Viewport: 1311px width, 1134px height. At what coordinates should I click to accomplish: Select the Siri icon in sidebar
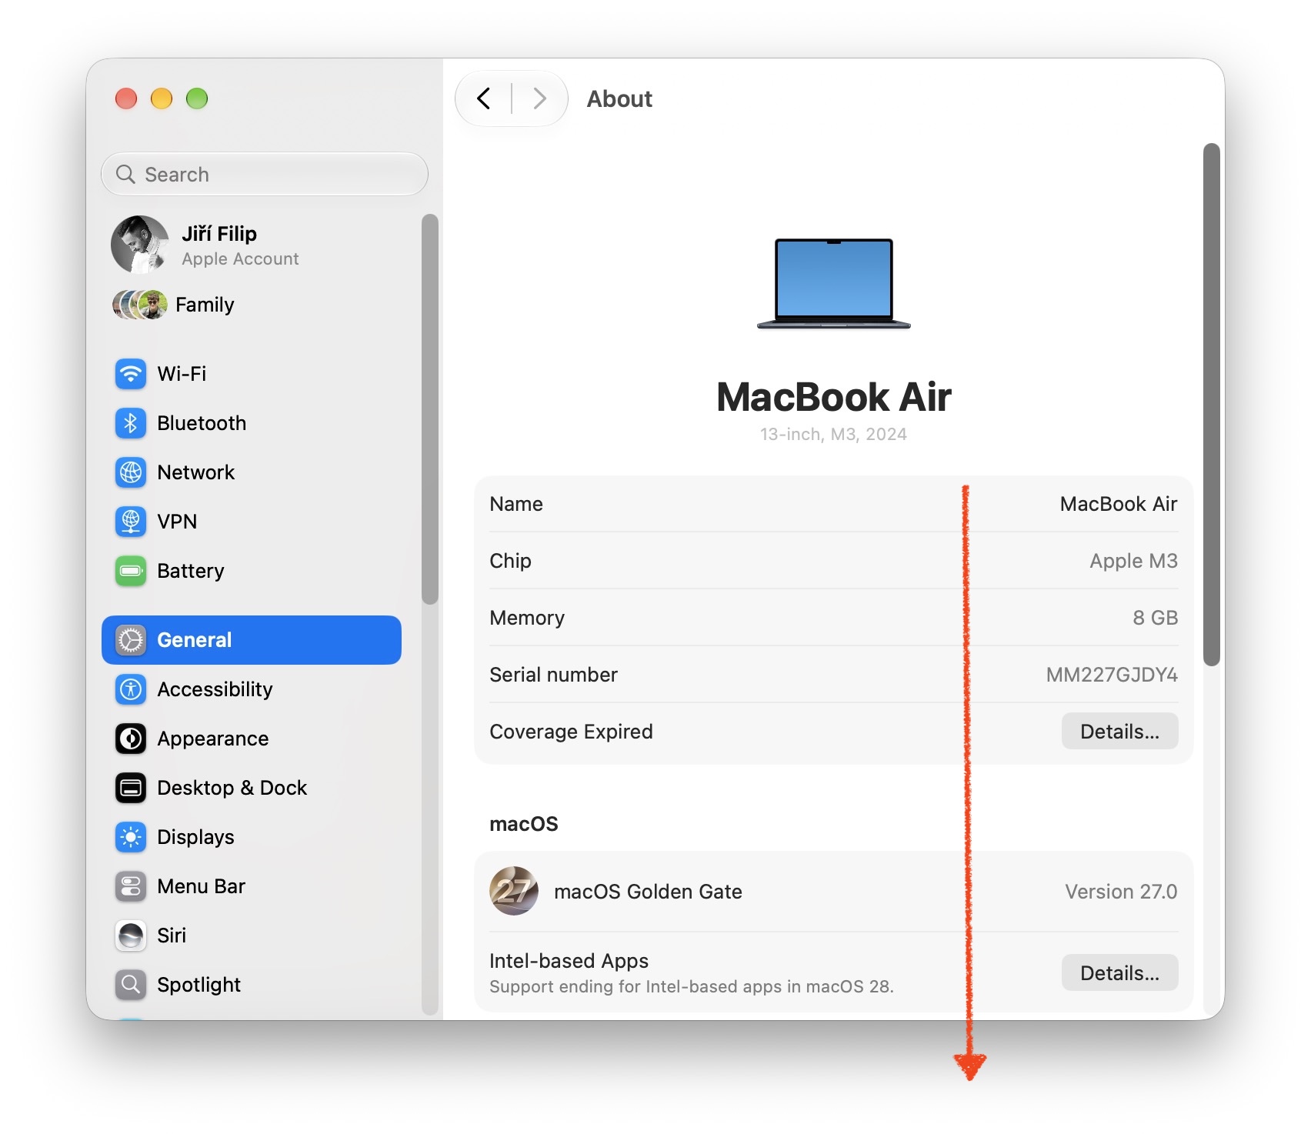point(131,936)
